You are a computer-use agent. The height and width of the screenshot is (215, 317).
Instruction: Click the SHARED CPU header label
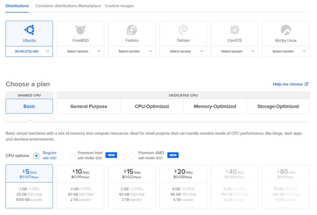tap(29, 95)
